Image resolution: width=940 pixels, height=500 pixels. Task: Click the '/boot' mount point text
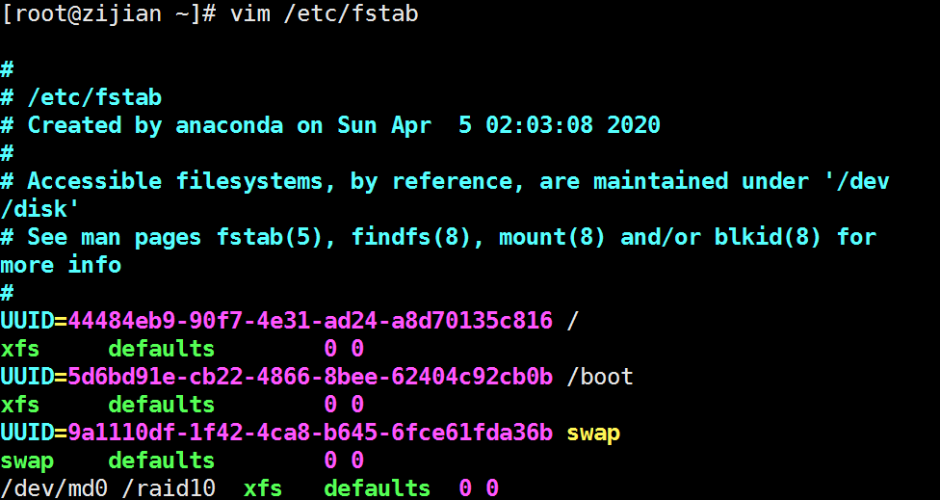pos(599,377)
